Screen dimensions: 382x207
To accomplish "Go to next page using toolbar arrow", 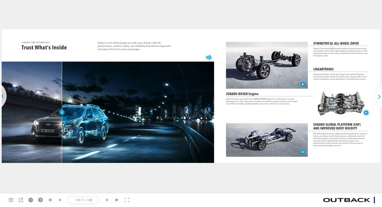I will 107,200.
